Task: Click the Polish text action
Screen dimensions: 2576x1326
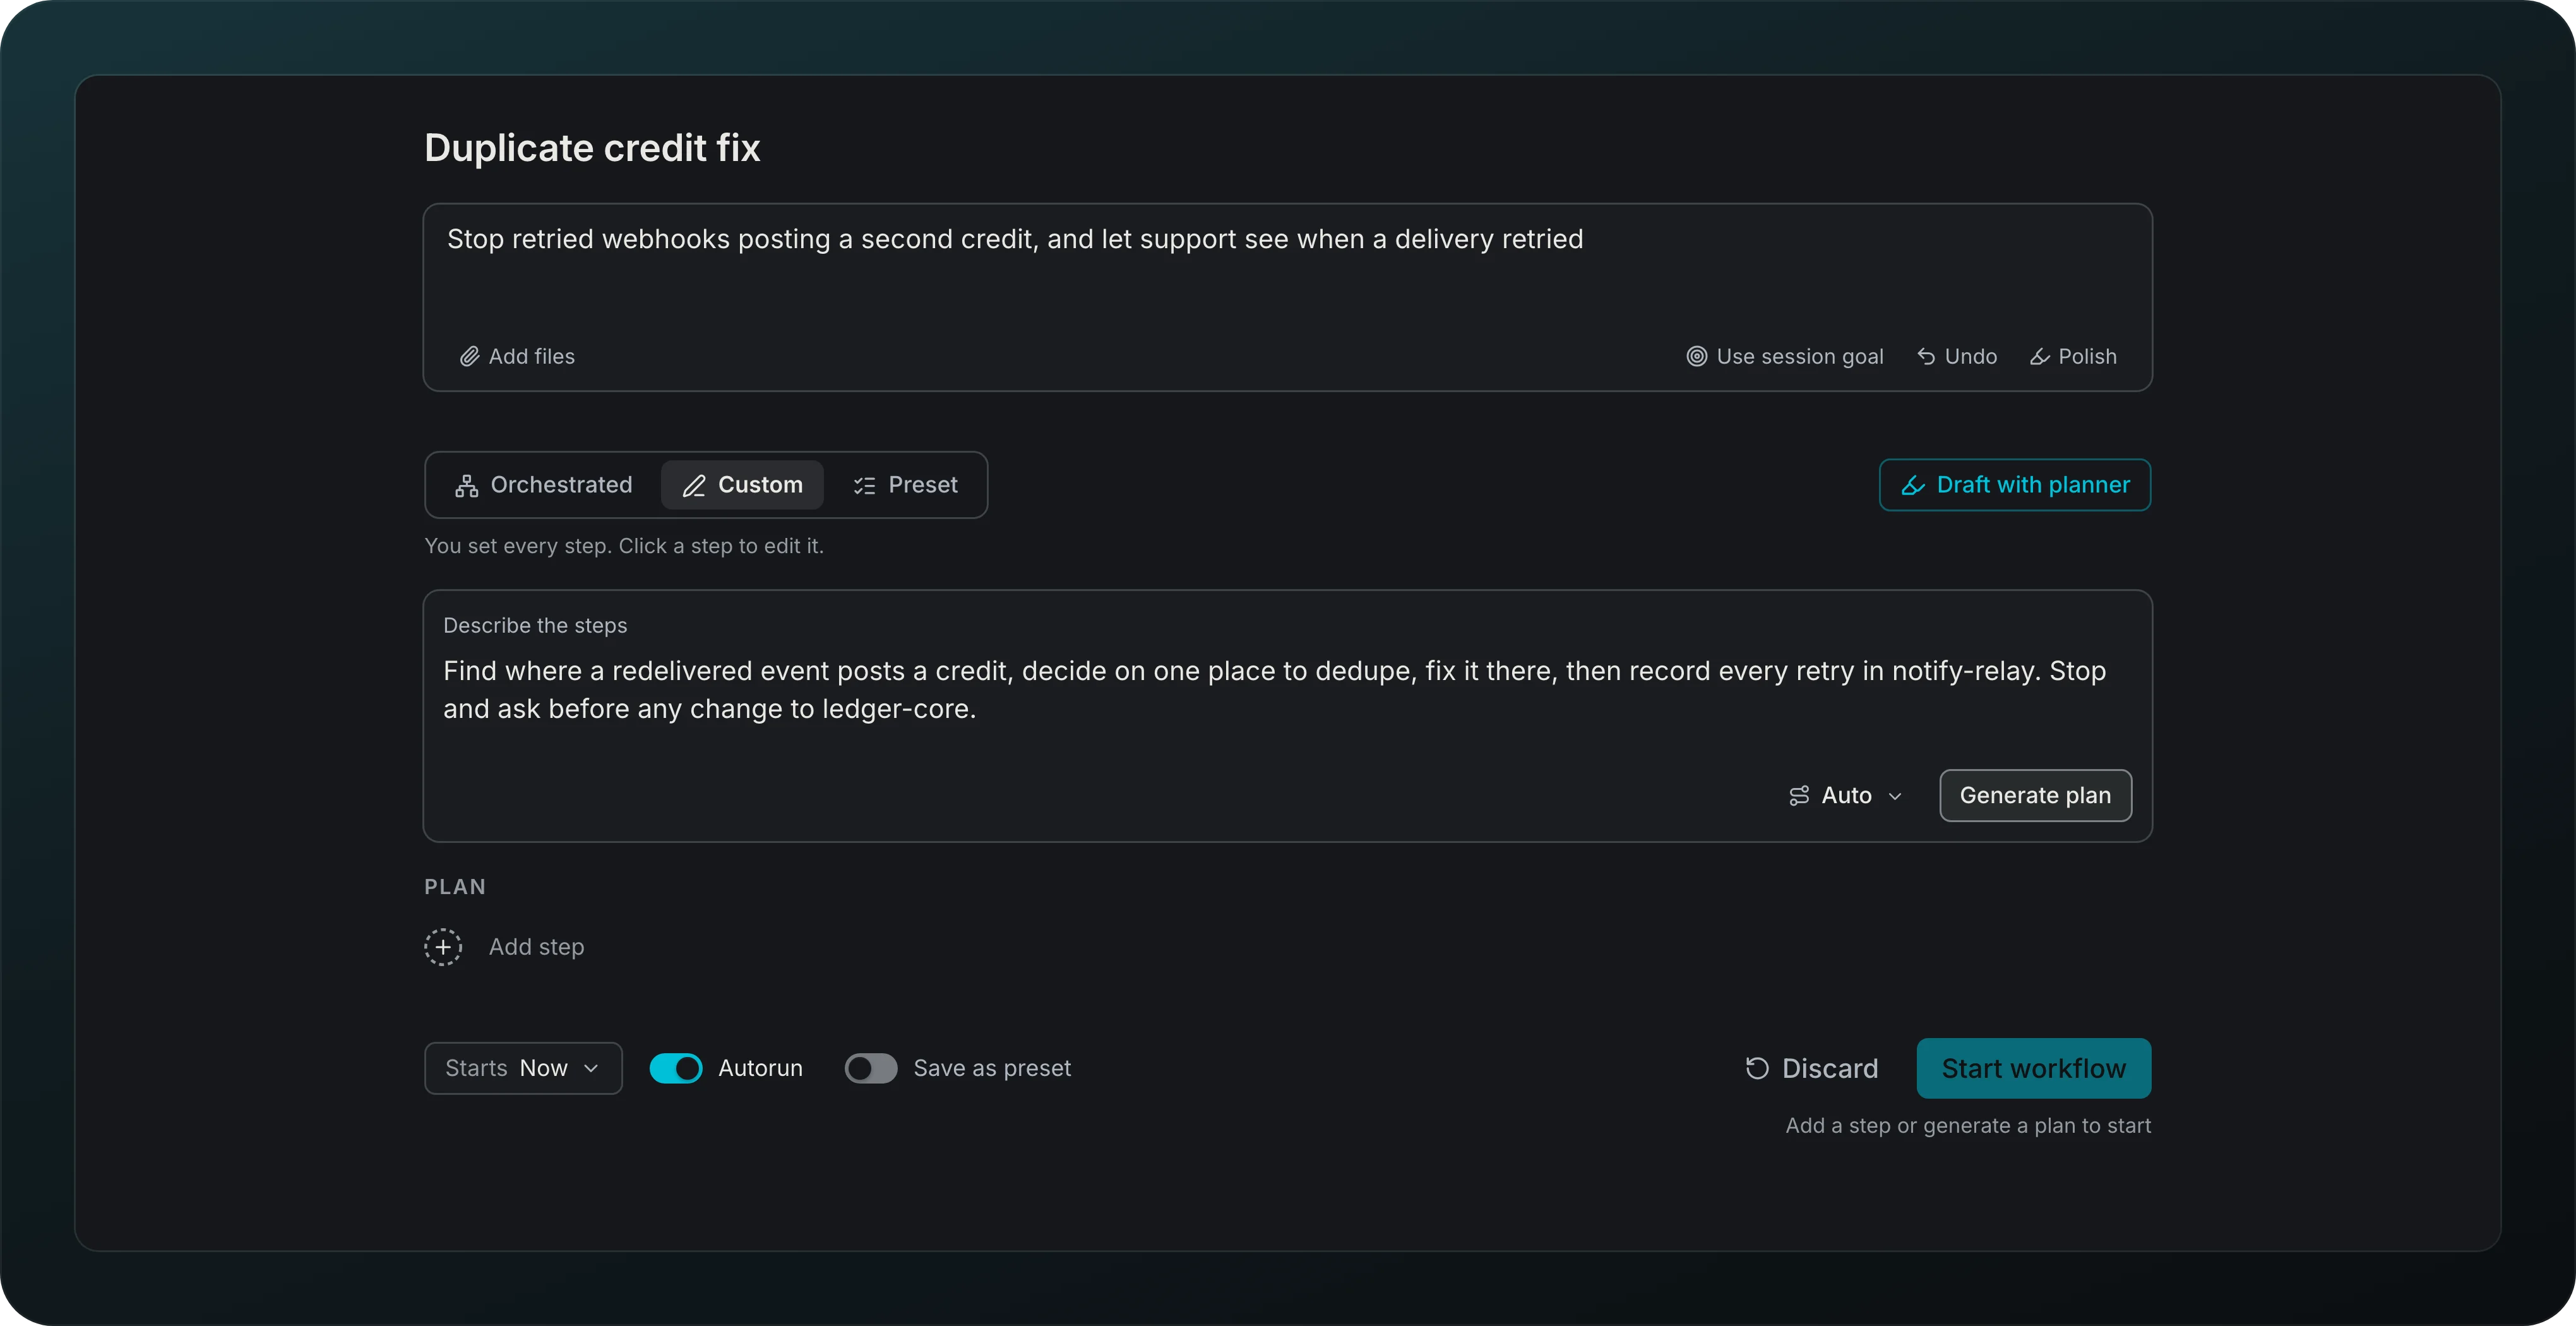Action: tap(2087, 357)
